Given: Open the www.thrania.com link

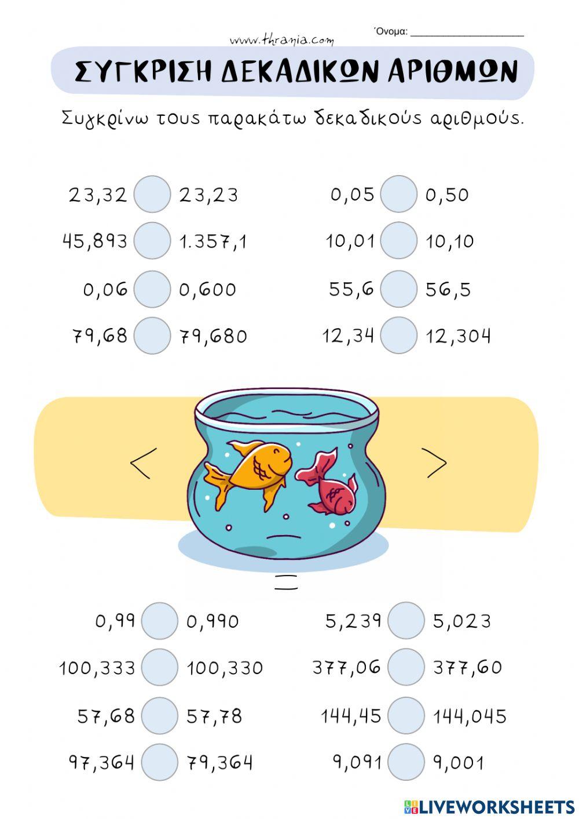Looking at the screenshot, I should pyautogui.click(x=282, y=40).
